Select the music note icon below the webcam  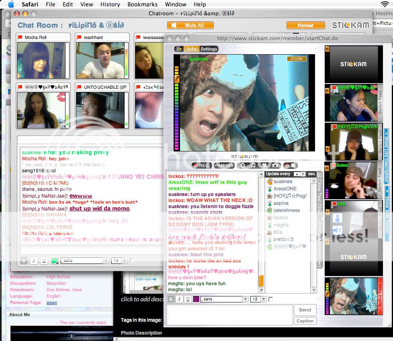[253, 165]
